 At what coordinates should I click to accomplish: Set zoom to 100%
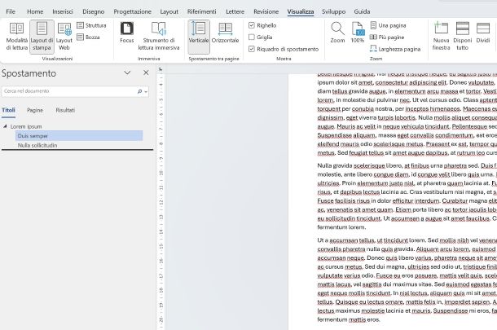click(x=358, y=33)
